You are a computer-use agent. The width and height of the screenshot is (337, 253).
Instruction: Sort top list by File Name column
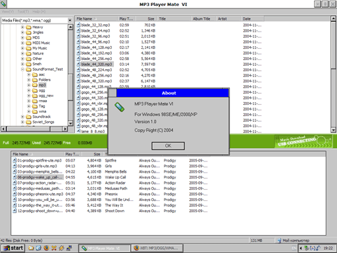click(x=96, y=19)
